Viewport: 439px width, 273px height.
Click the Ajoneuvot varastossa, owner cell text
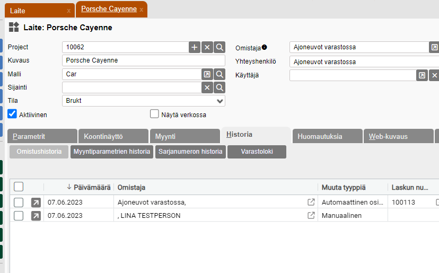[152, 202]
